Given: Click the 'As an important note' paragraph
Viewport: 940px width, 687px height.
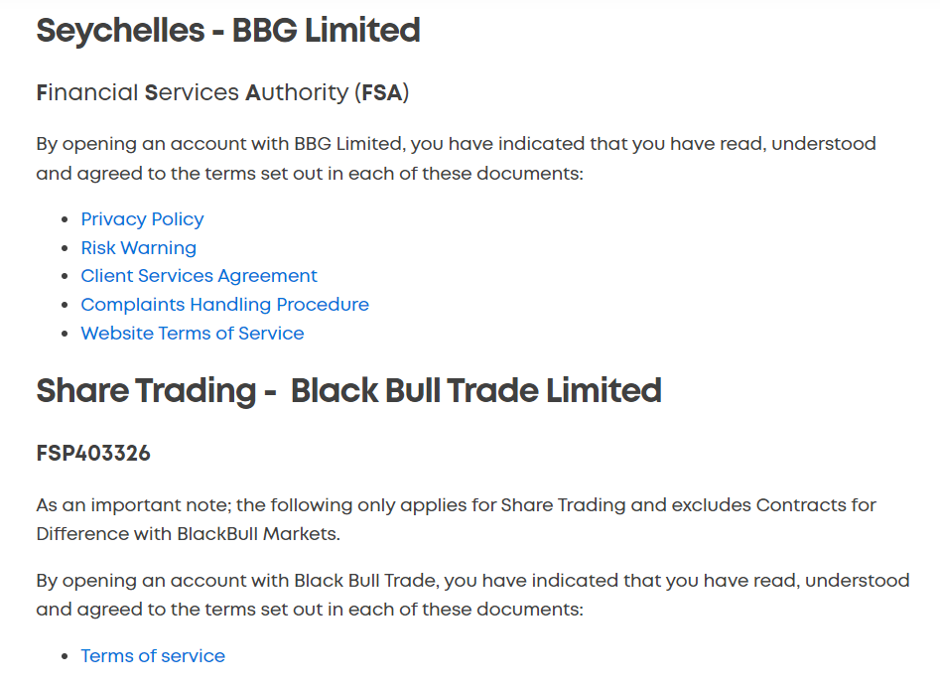Looking at the screenshot, I should click(x=457, y=519).
